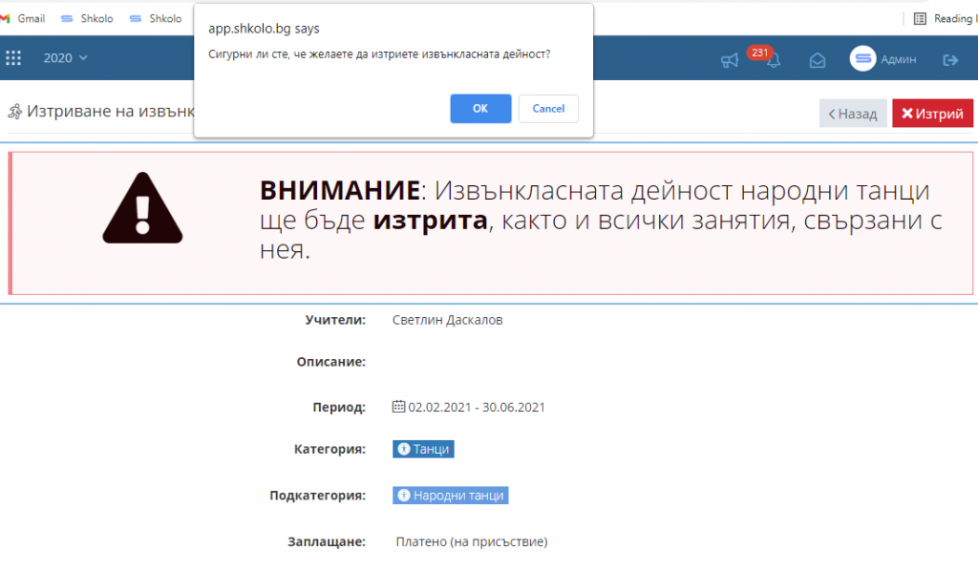
Task: Open the apps grid menu icon
Action: (x=13, y=58)
